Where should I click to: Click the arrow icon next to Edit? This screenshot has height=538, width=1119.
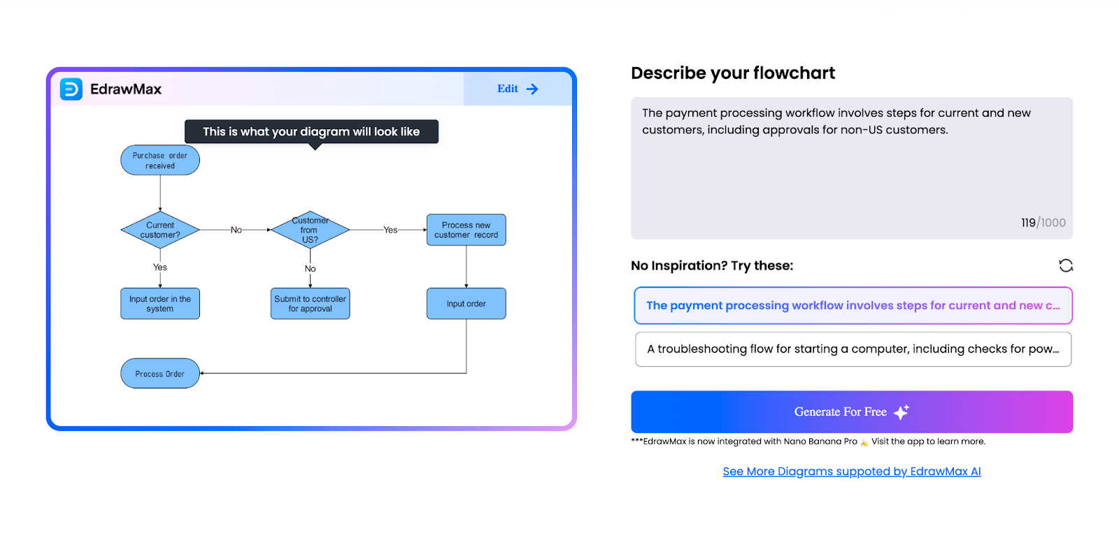pos(532,89)
